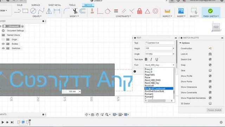Select the Sketch Dimension tool

tap(57, 11)
